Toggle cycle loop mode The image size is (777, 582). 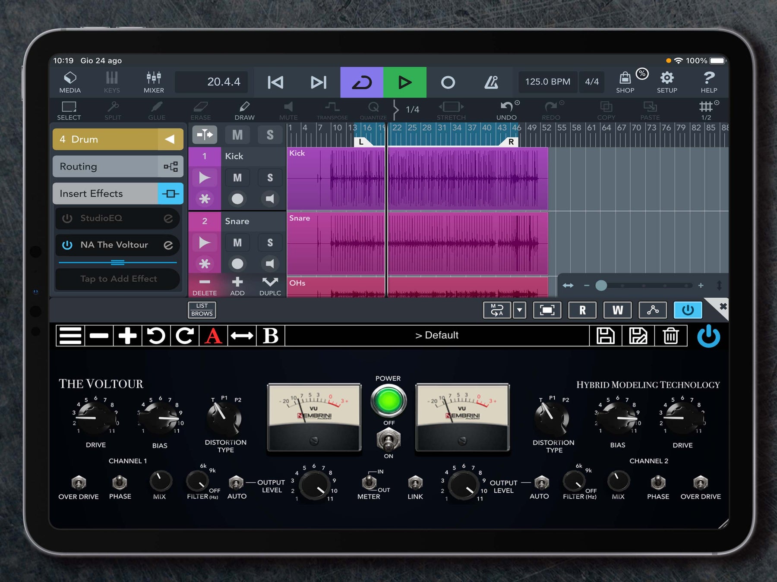[362, 82]
